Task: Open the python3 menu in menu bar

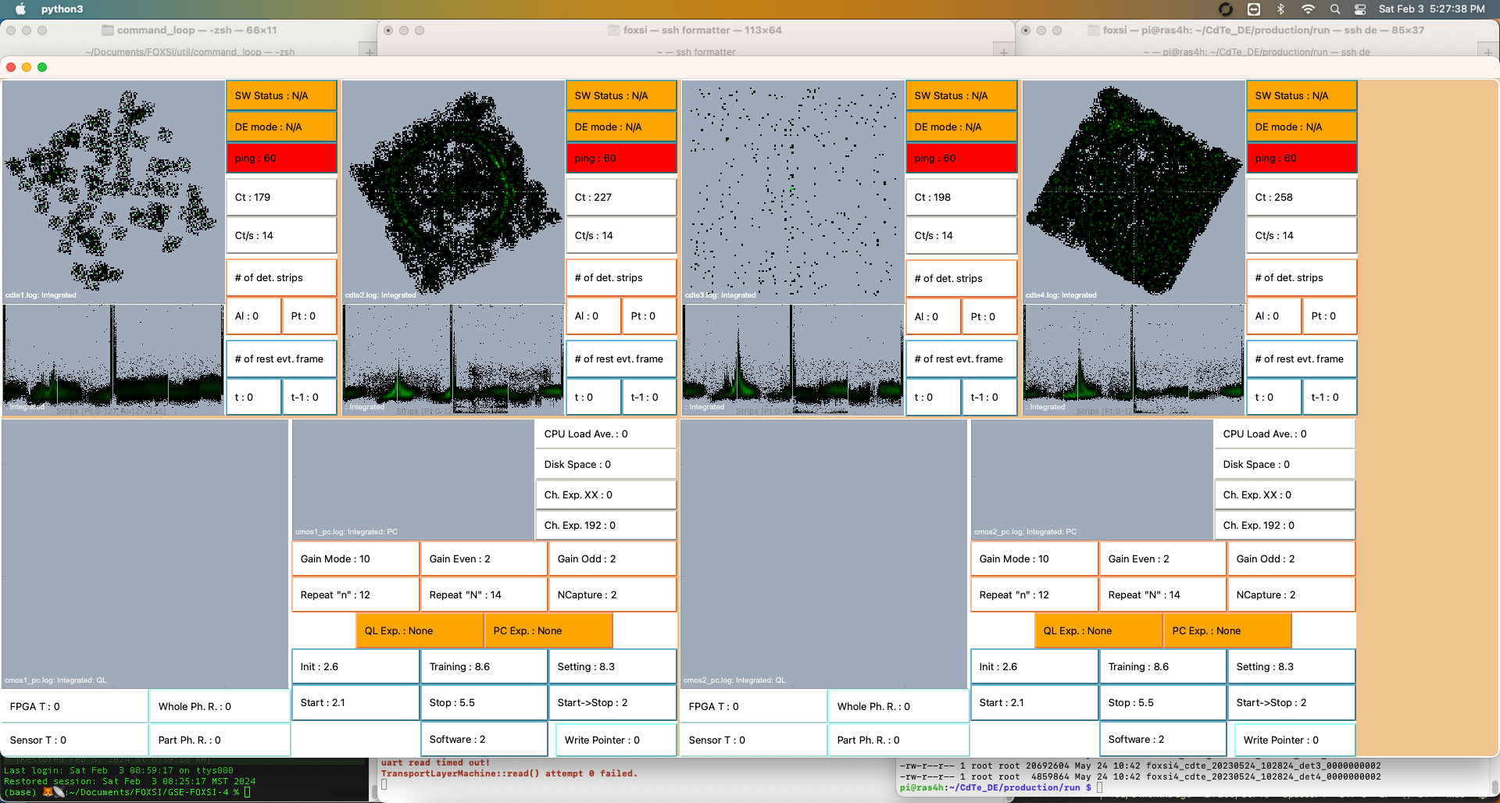Action: [62, 9]
